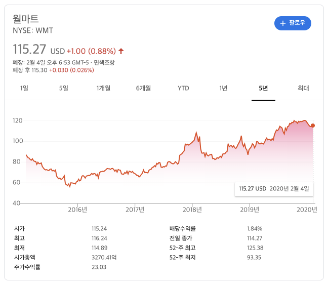Click the +0.030 (0.026%) after-hours change
Screen dimensions: 328x285
[x=71, y=70]
